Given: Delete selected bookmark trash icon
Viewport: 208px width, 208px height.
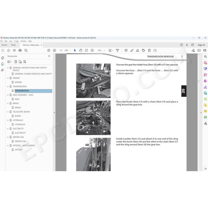Looking at the screenshot, I should (x=16, y=62).
